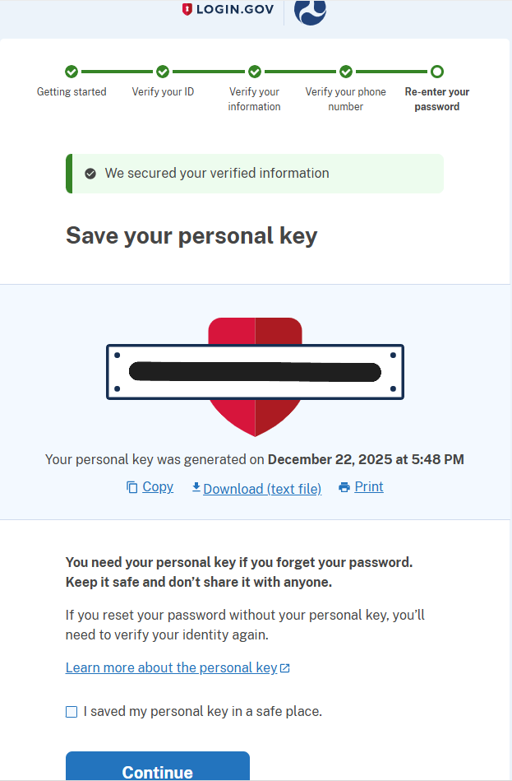This screenshot has height=781, width=512.
Task: Click the blue agency logo beside Login.gov
Action: (x=310, y=12)
